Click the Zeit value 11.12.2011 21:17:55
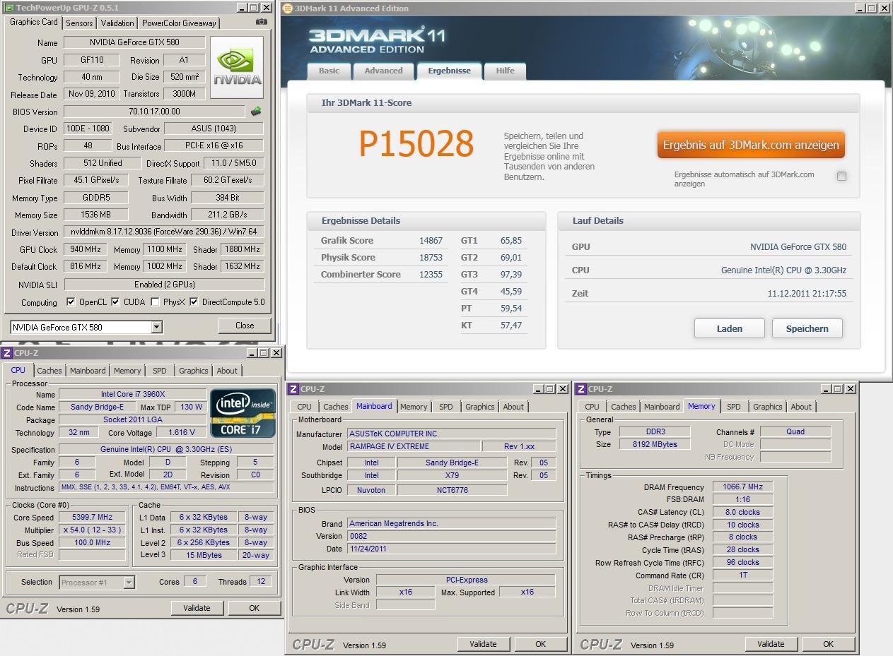 [x=807, y=294]
